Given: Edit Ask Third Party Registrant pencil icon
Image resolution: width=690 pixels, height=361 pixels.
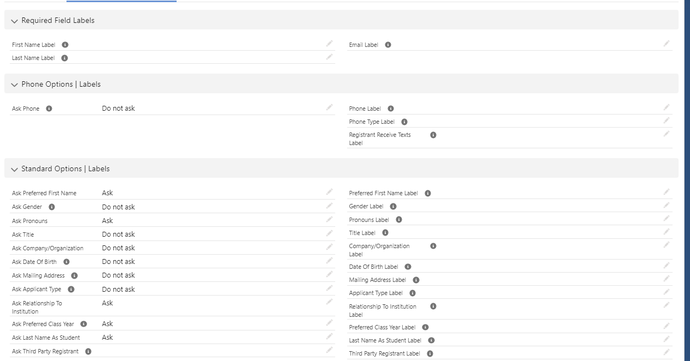Looking at the screenshot, I should pyautogui.click(x=329, y=350).
